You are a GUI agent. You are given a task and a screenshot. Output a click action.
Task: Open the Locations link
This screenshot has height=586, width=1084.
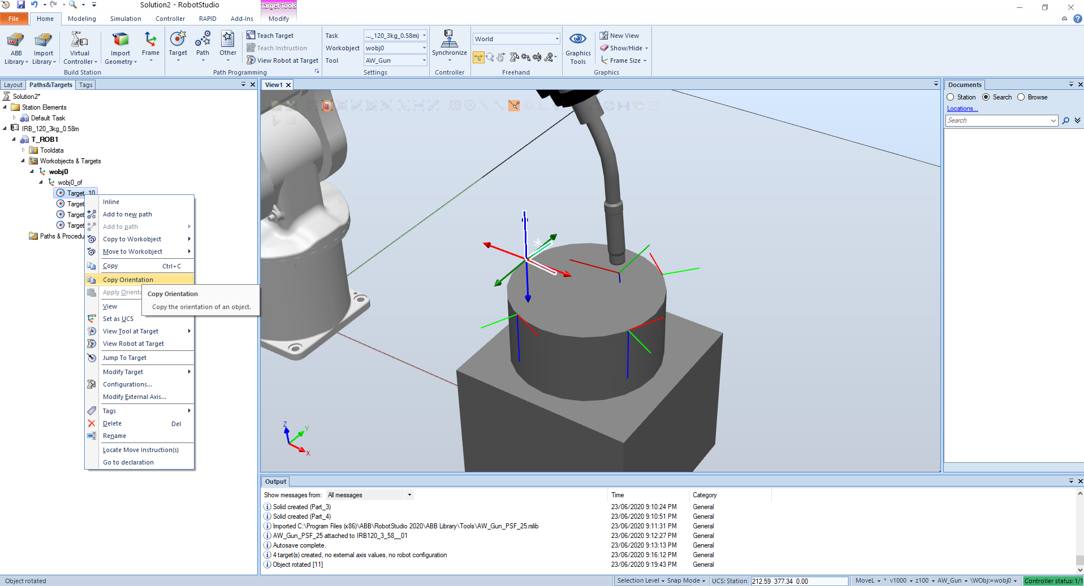(x=962, y=108)
